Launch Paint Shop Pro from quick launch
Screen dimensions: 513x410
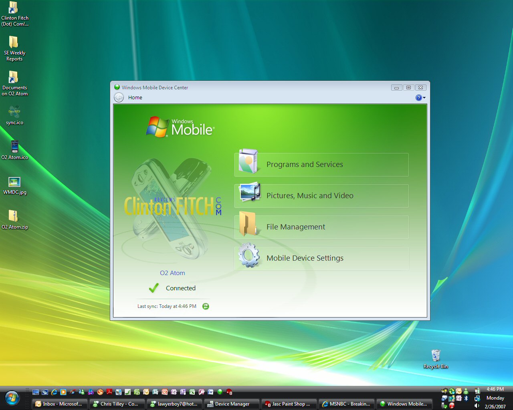[229, 392]
